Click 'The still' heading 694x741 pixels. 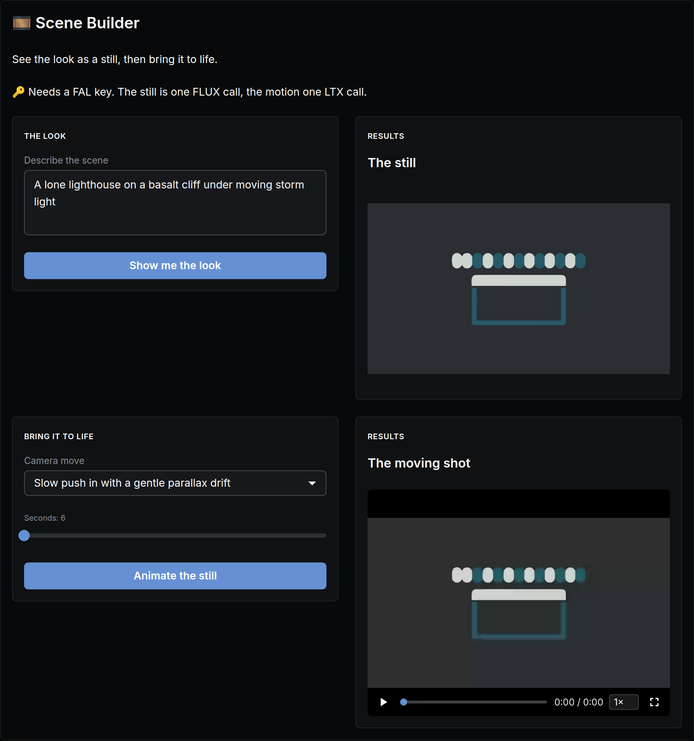tap(392, 163)
